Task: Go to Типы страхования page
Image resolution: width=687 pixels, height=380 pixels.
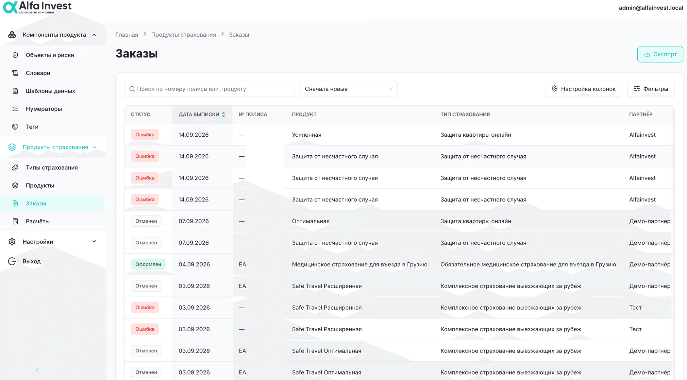Action: click(52, 167)
